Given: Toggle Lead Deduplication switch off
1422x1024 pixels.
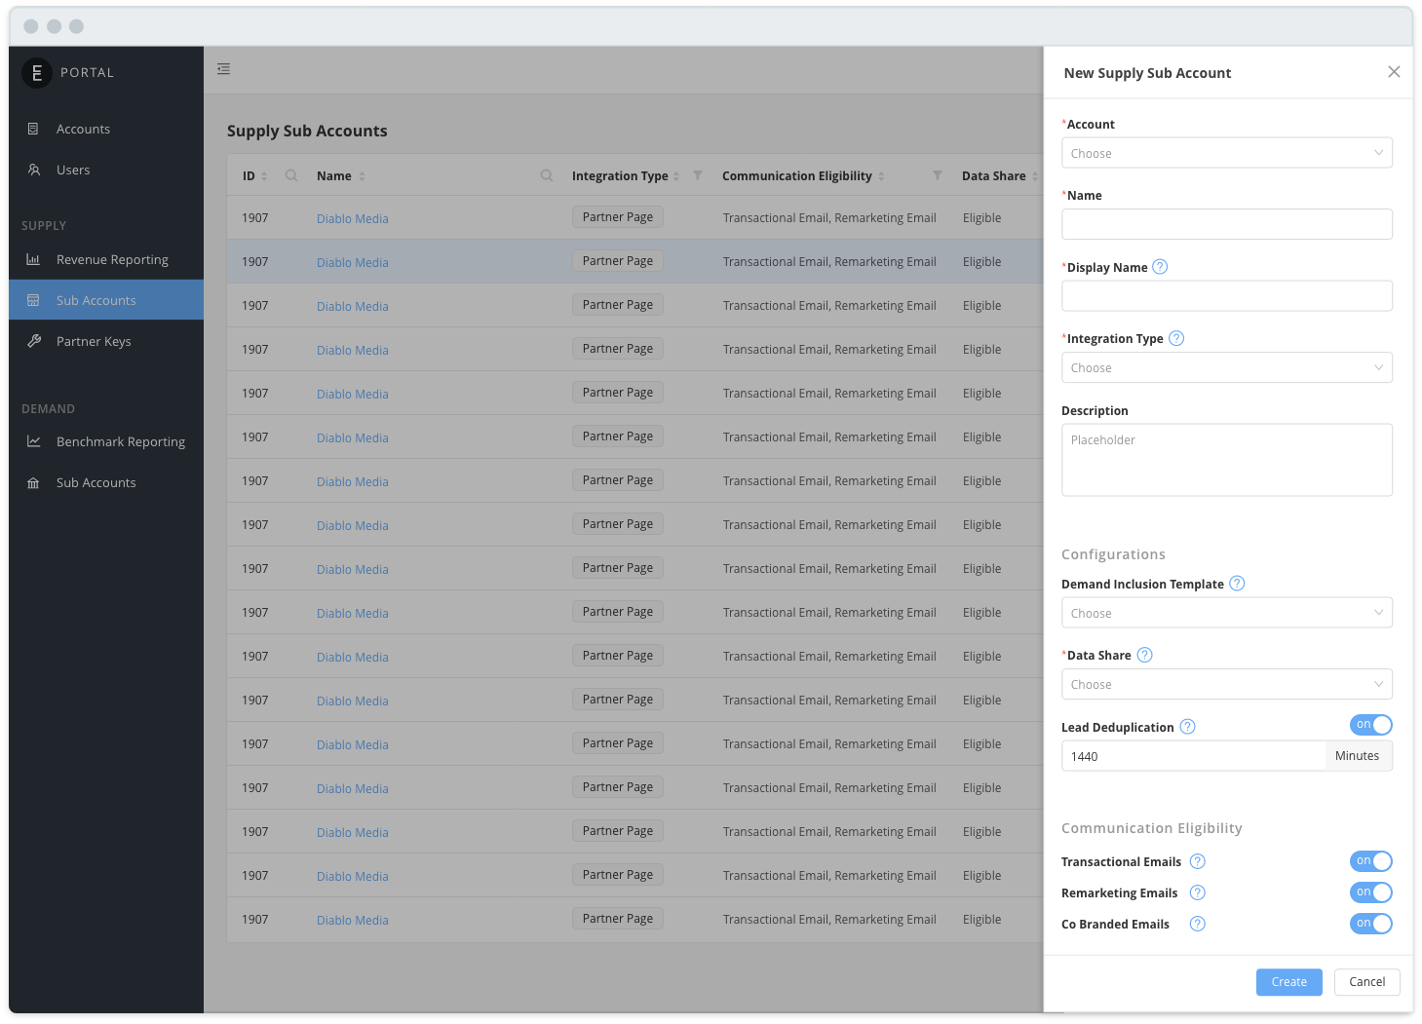Looking at the screenshot, I should pos(1371,725).
